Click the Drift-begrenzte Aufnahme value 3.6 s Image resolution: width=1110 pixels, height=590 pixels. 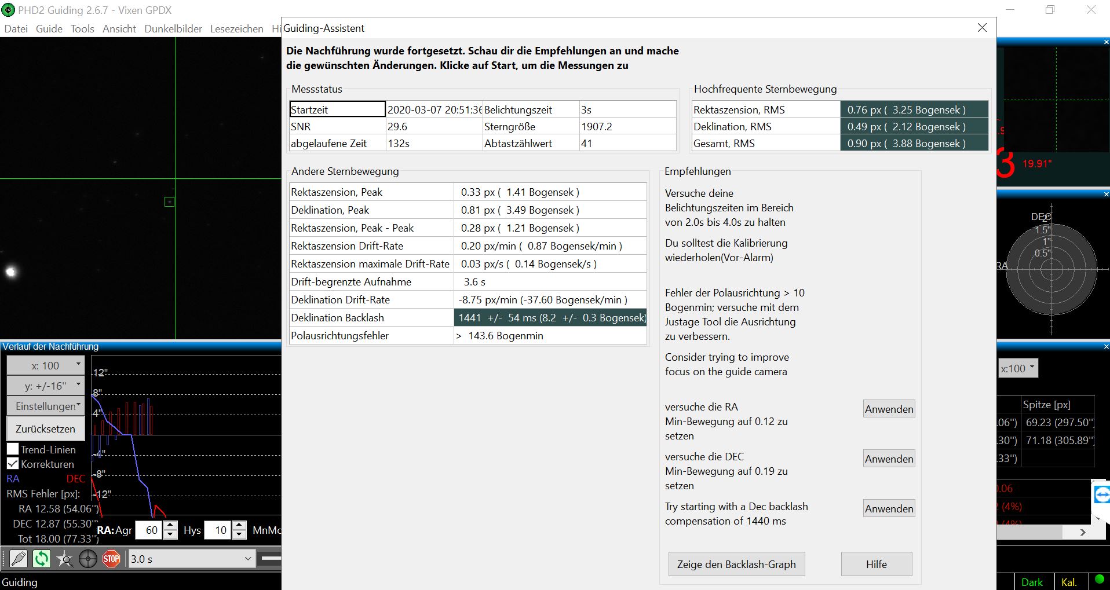[x=550, y=281]
